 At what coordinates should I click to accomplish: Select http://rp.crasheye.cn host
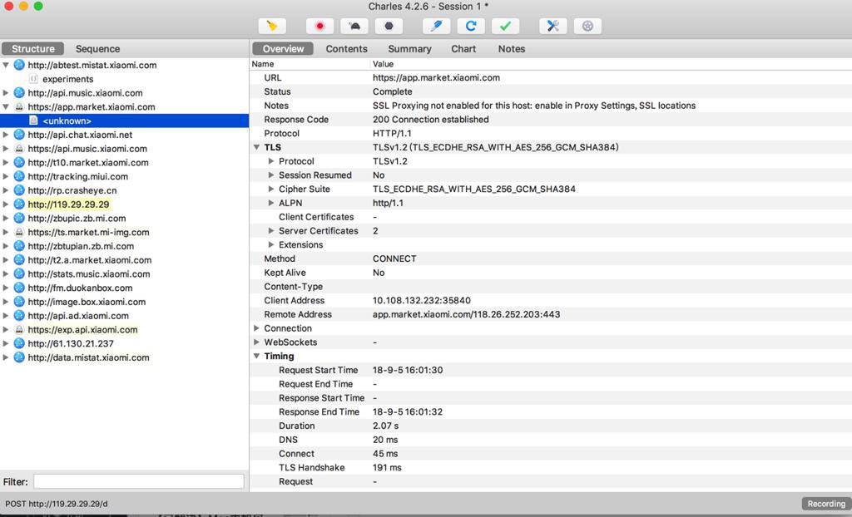pyautogui.click(x=72, y=190)
